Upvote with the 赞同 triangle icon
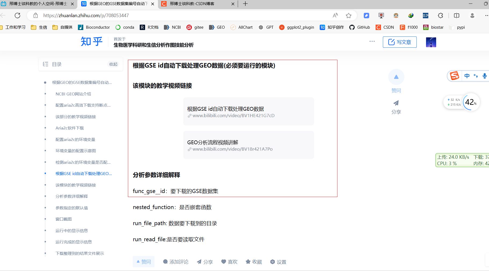 [396, 77]
